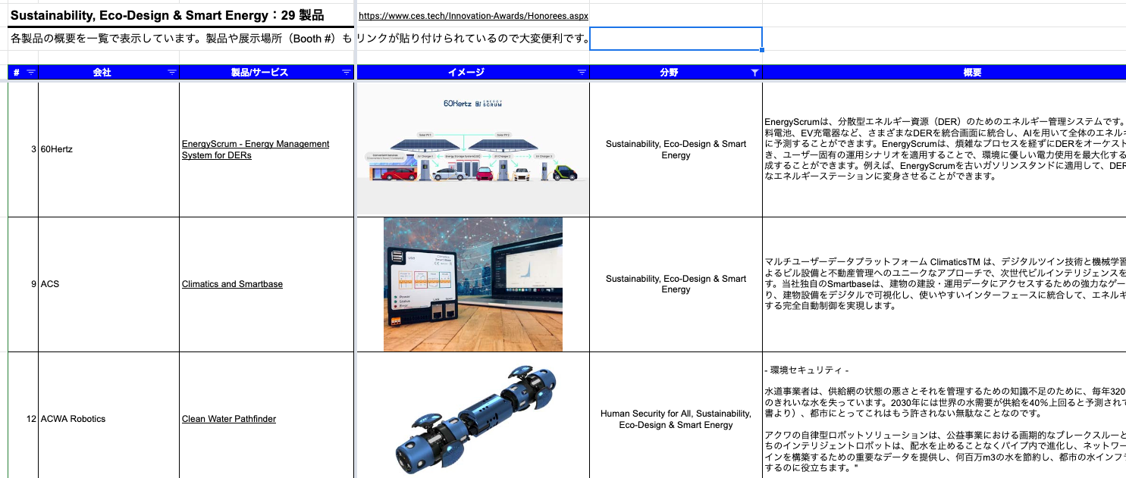The image size is (1126, 478).
Task: Open filter dropdown on # column header
Action: (31, 73)
